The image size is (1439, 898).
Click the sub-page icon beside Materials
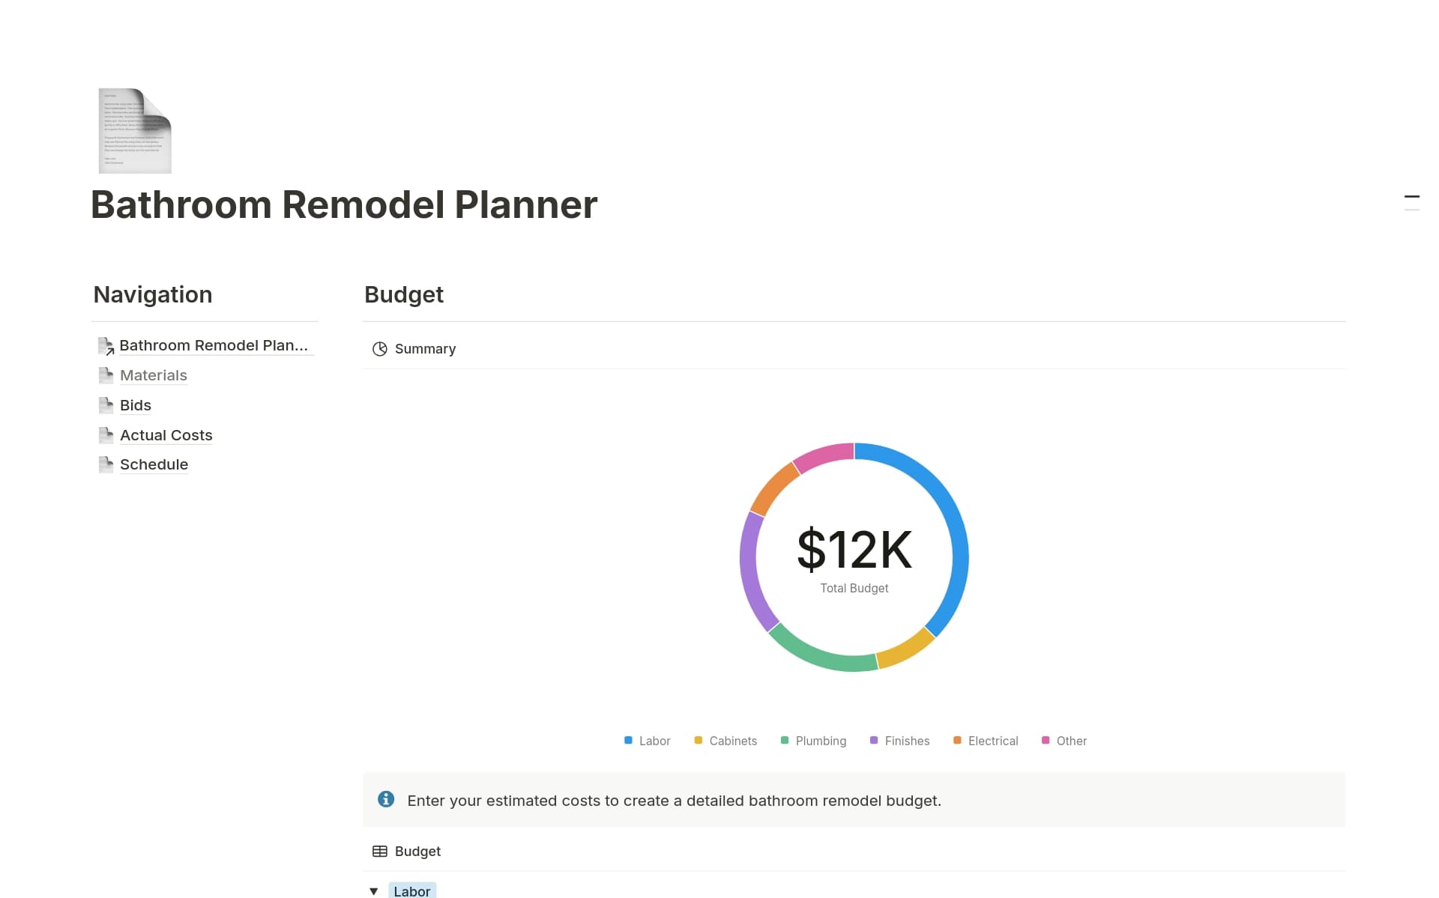(x=105, y=374)
